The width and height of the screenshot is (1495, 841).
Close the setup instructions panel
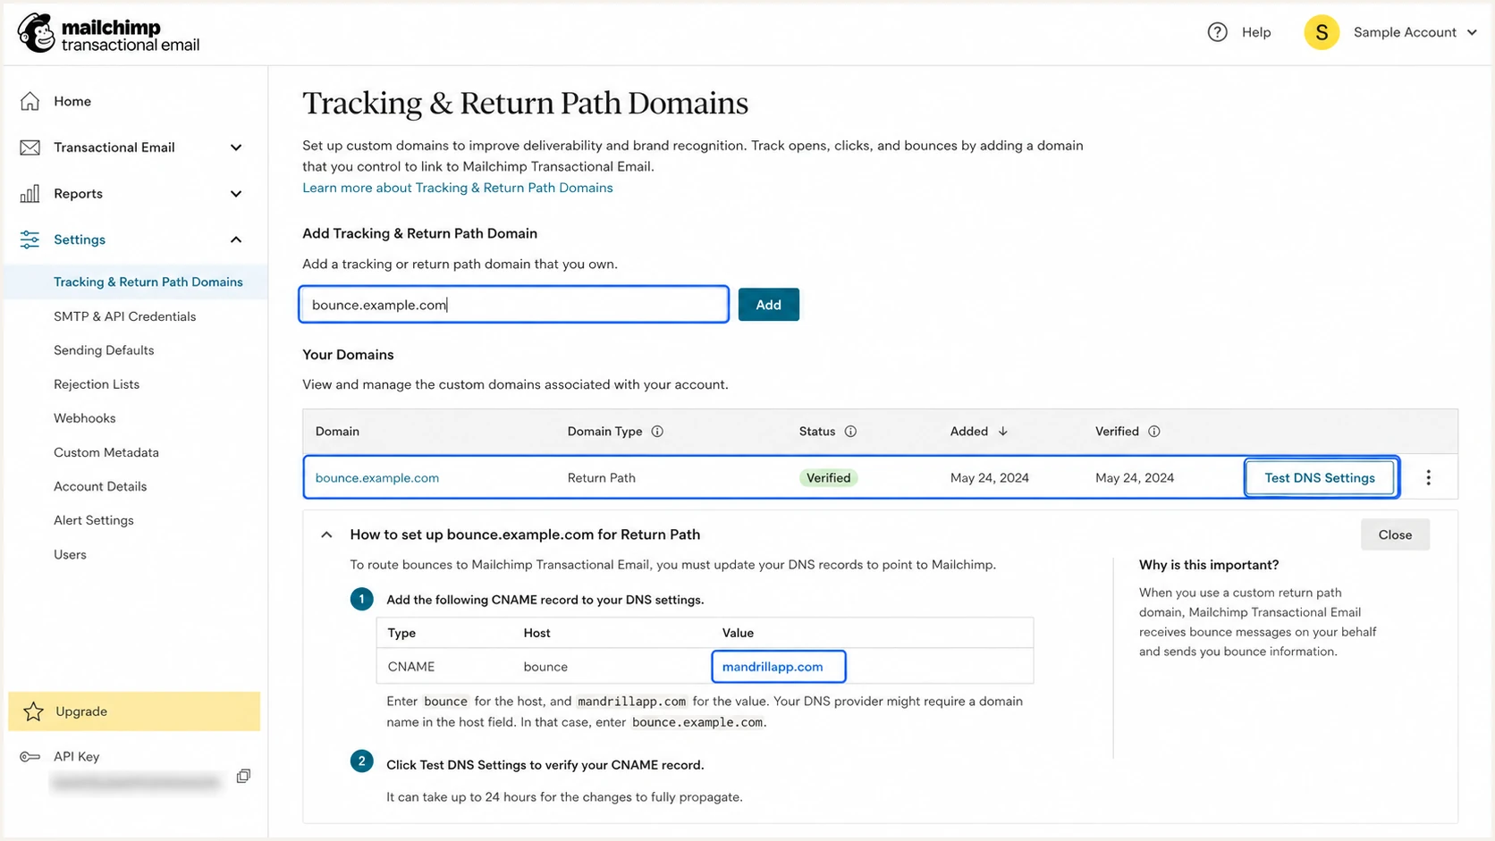point(1395,534)
